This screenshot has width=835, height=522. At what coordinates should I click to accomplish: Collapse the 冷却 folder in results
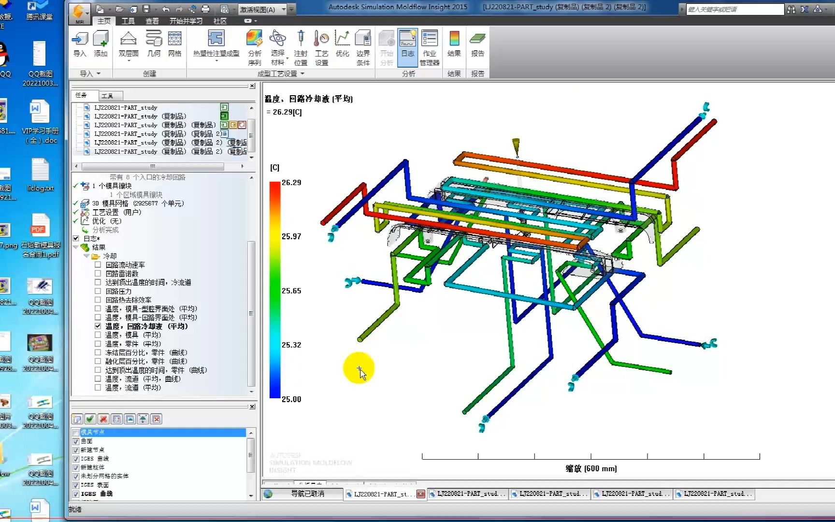tap(86, 256)
